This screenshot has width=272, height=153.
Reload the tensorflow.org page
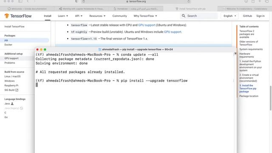tap(189, 1)
